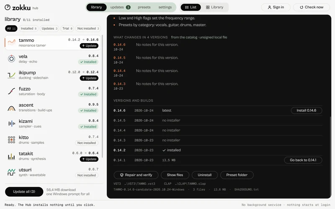Click the 'Ready. The Hub installs nothing' status

[x=49, y=205]
